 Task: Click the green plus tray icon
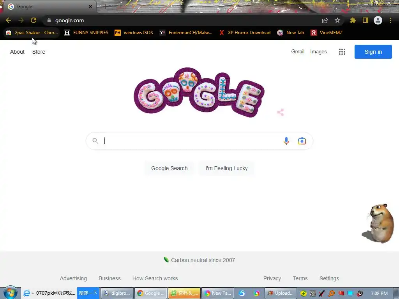click(303, 294)
